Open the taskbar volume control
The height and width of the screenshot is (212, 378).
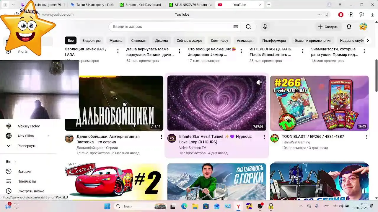pos(341,206)
